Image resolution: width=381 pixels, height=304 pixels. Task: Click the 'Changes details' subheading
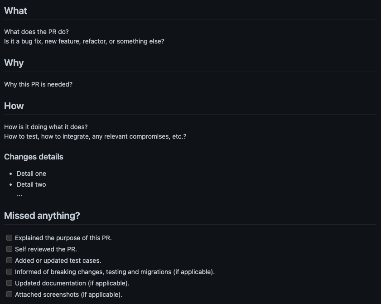coord(34,157)
